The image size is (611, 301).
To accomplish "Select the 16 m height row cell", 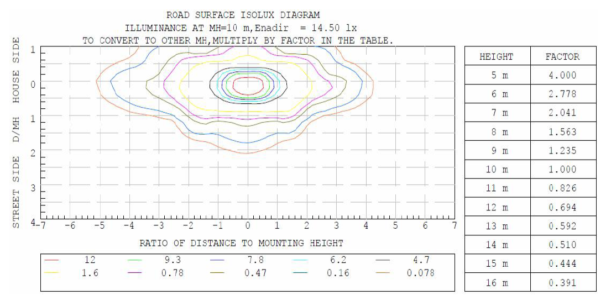I will click(x=496, y=283).
